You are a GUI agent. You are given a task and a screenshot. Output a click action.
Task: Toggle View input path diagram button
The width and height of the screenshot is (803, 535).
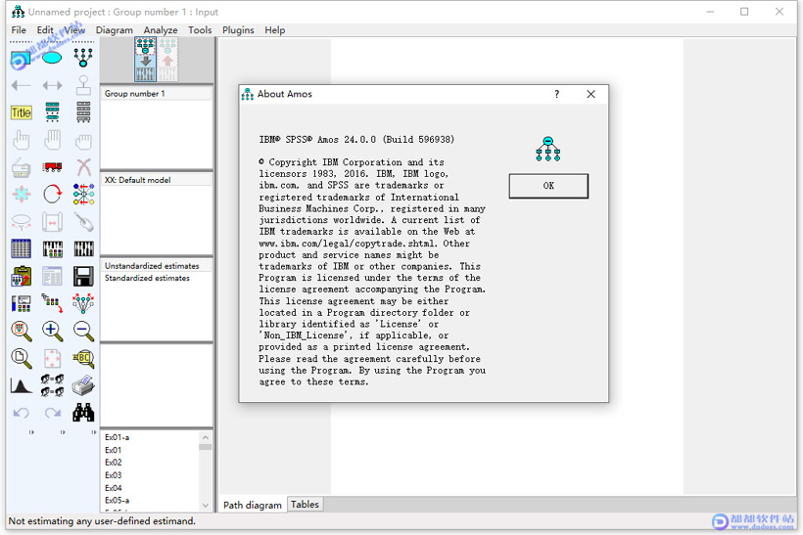(146, 60)
